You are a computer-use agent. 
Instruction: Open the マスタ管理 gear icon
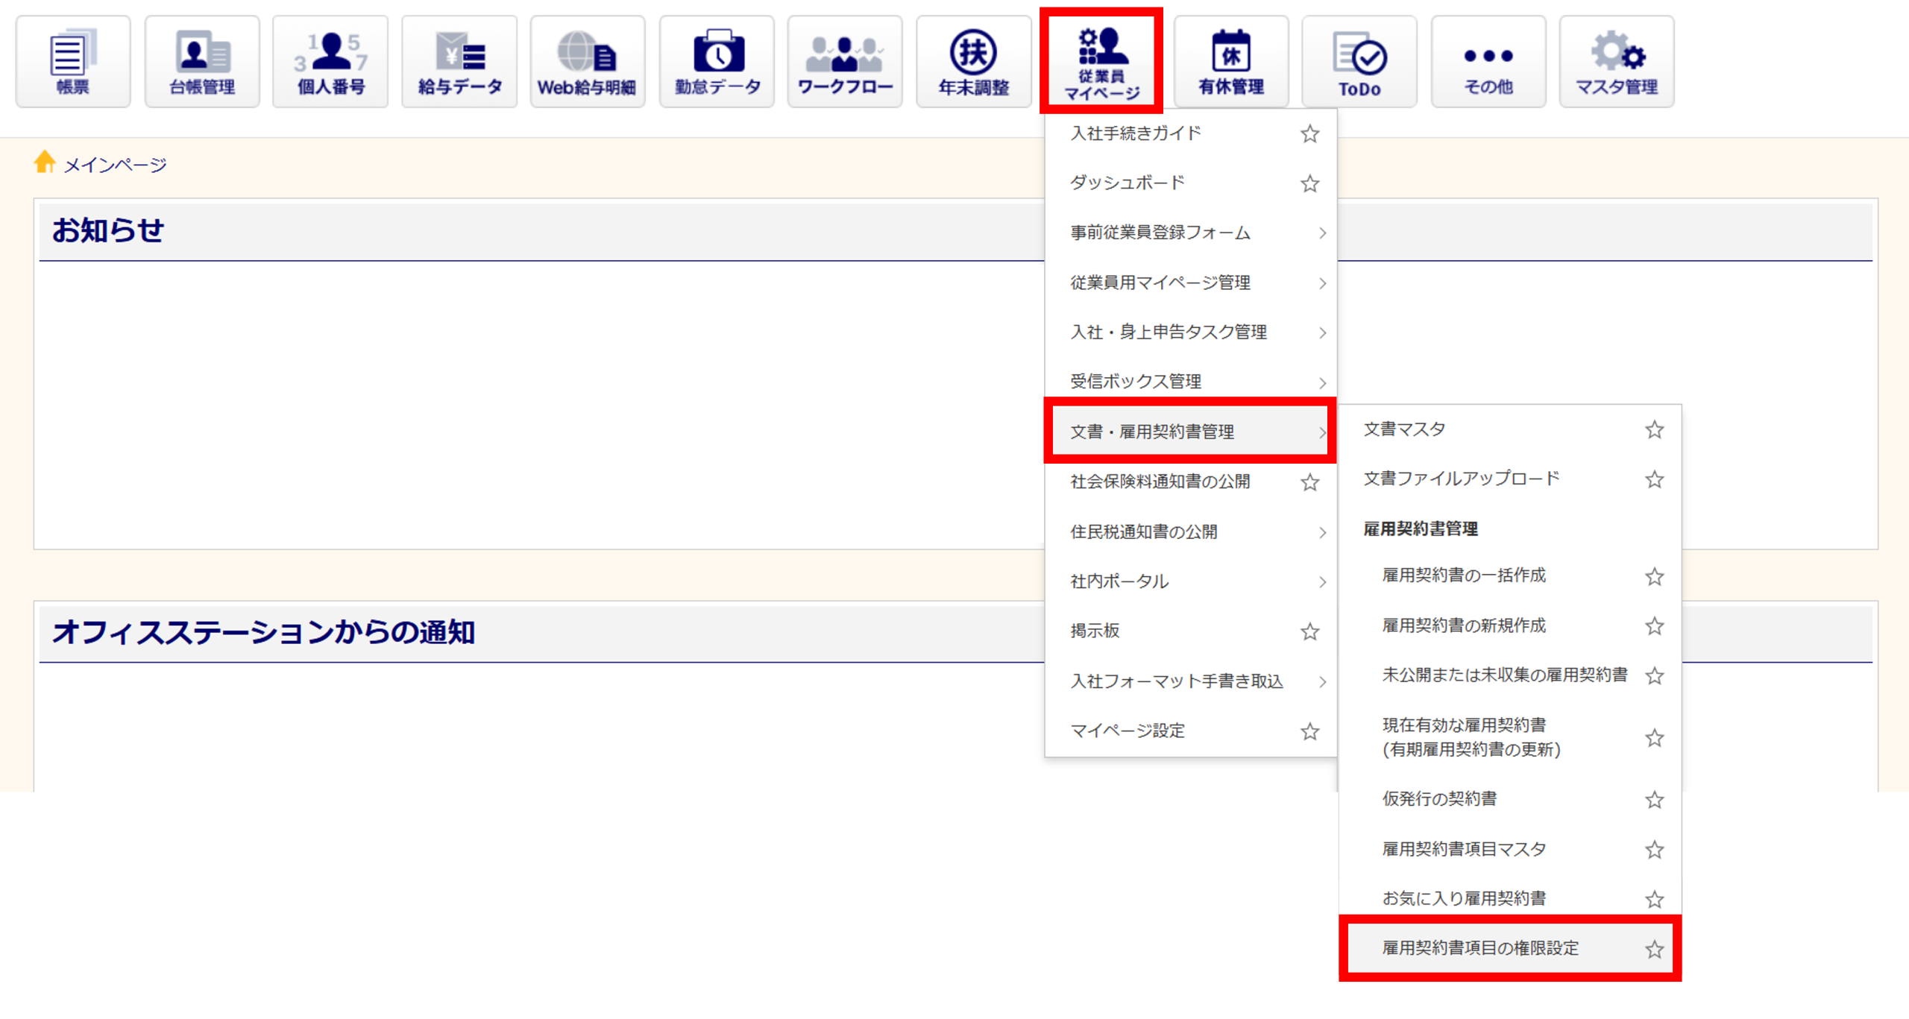point(1617,62)
